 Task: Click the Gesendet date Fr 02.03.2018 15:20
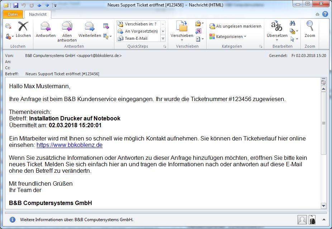point(309,56)
